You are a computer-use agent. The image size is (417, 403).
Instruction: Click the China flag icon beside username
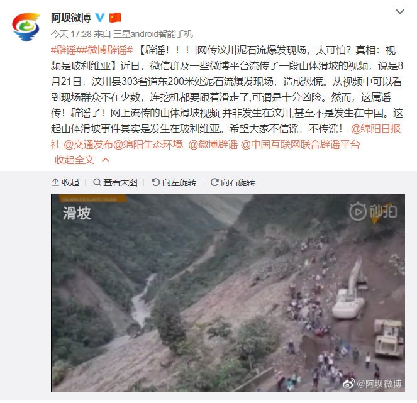click(x=115, y=18)
